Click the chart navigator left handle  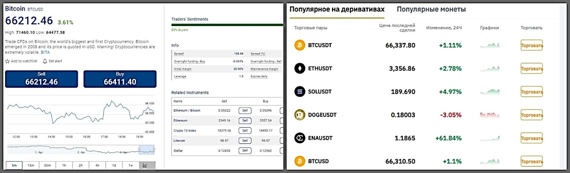coord(139,150)
